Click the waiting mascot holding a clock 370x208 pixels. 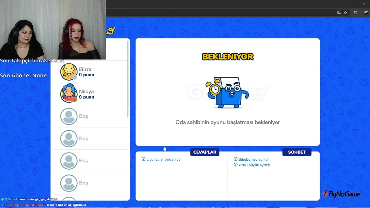coord(227,92)
